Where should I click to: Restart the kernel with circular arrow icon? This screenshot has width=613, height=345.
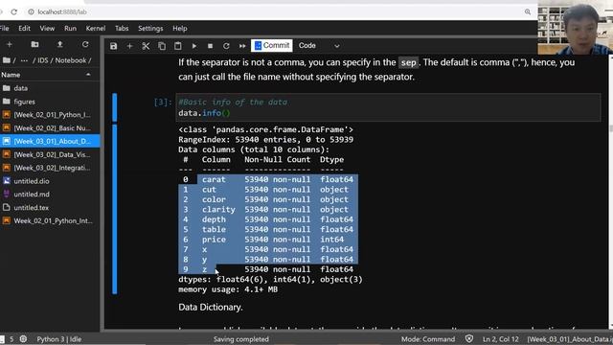(226, 46)
